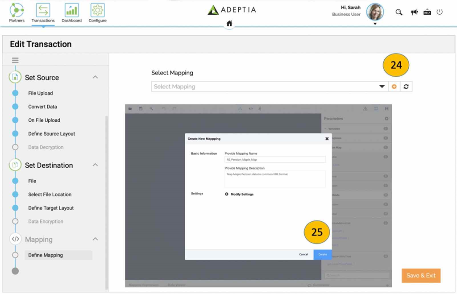This screenshot has height=294, width=457.
Task: Open the Define Source Layout step
Action: click(x=52, y=134)
